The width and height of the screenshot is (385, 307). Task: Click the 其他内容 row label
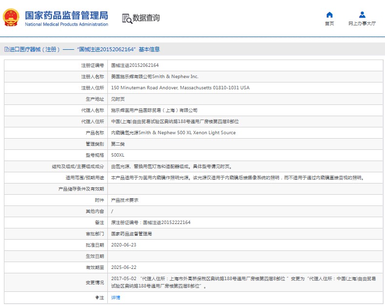tap(95, 211)
